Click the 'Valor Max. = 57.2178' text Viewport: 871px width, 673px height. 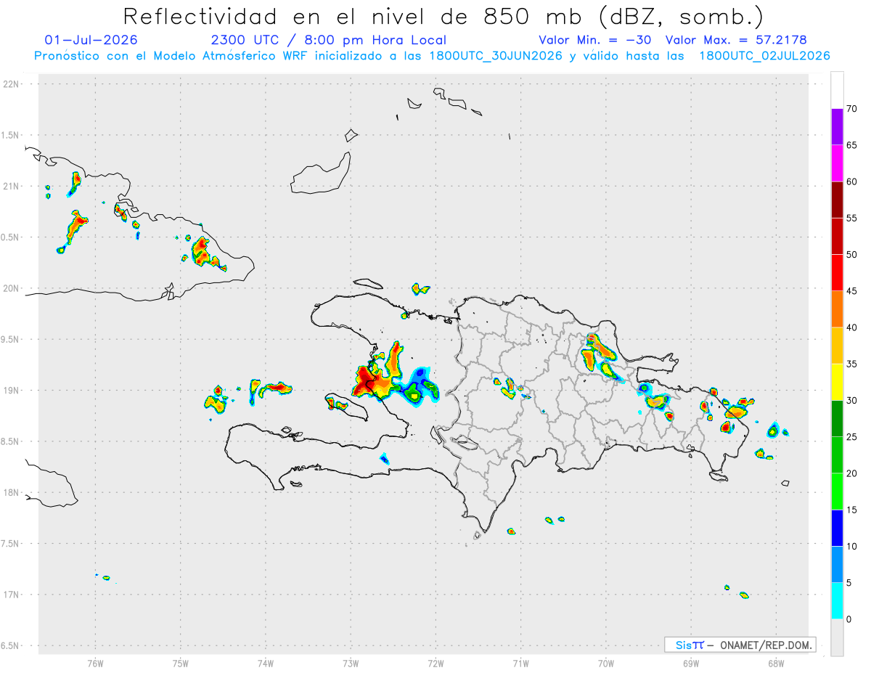[x=736, y=40]
